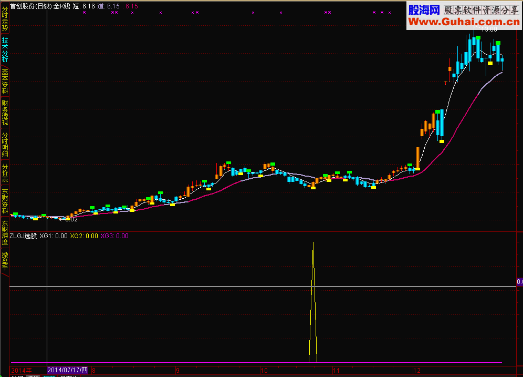
Task: Open the 东财资料 sidebar tab
Action: [5, 201]
